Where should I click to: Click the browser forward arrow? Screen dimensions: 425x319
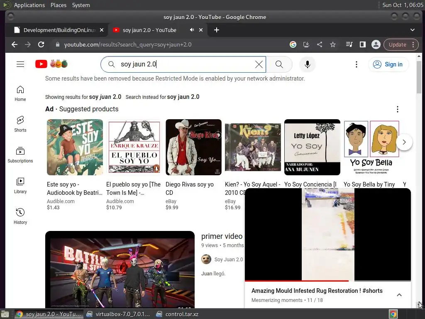tap(28, 44)
